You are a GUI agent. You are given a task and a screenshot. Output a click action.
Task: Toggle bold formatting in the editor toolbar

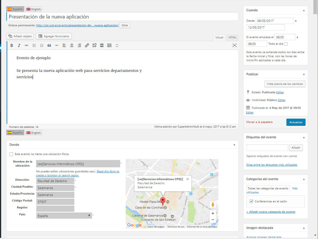pyautogui.click(x=11, y=46)
